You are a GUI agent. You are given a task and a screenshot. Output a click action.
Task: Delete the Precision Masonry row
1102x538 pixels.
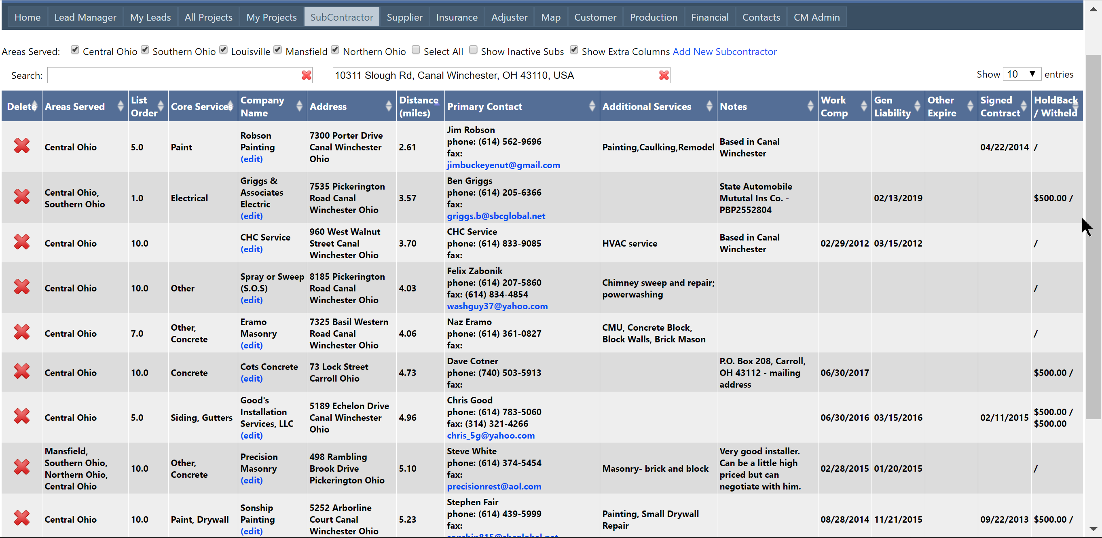[x=22, y=467]
